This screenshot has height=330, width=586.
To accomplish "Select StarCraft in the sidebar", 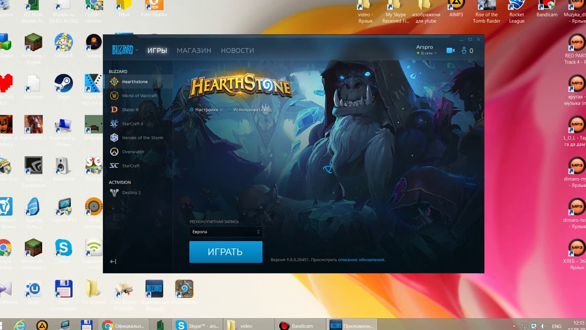I will pos(138,165).
